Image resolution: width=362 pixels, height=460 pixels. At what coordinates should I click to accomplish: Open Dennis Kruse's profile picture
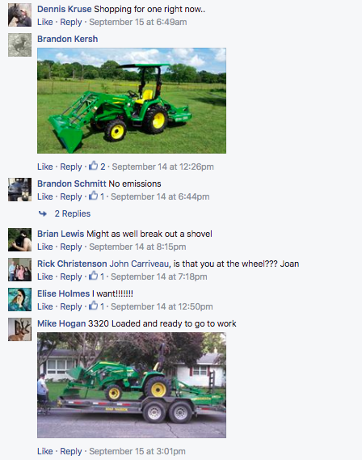19,15
